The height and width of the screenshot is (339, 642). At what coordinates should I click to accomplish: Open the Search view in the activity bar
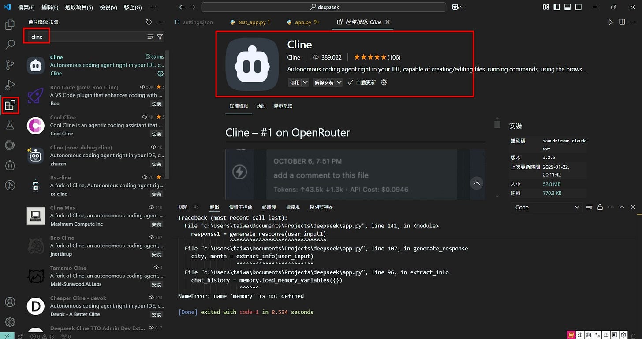10,45
